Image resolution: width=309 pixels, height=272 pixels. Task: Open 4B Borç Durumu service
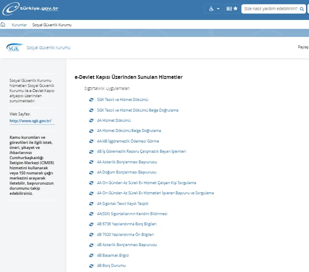(x=111, y=266)
